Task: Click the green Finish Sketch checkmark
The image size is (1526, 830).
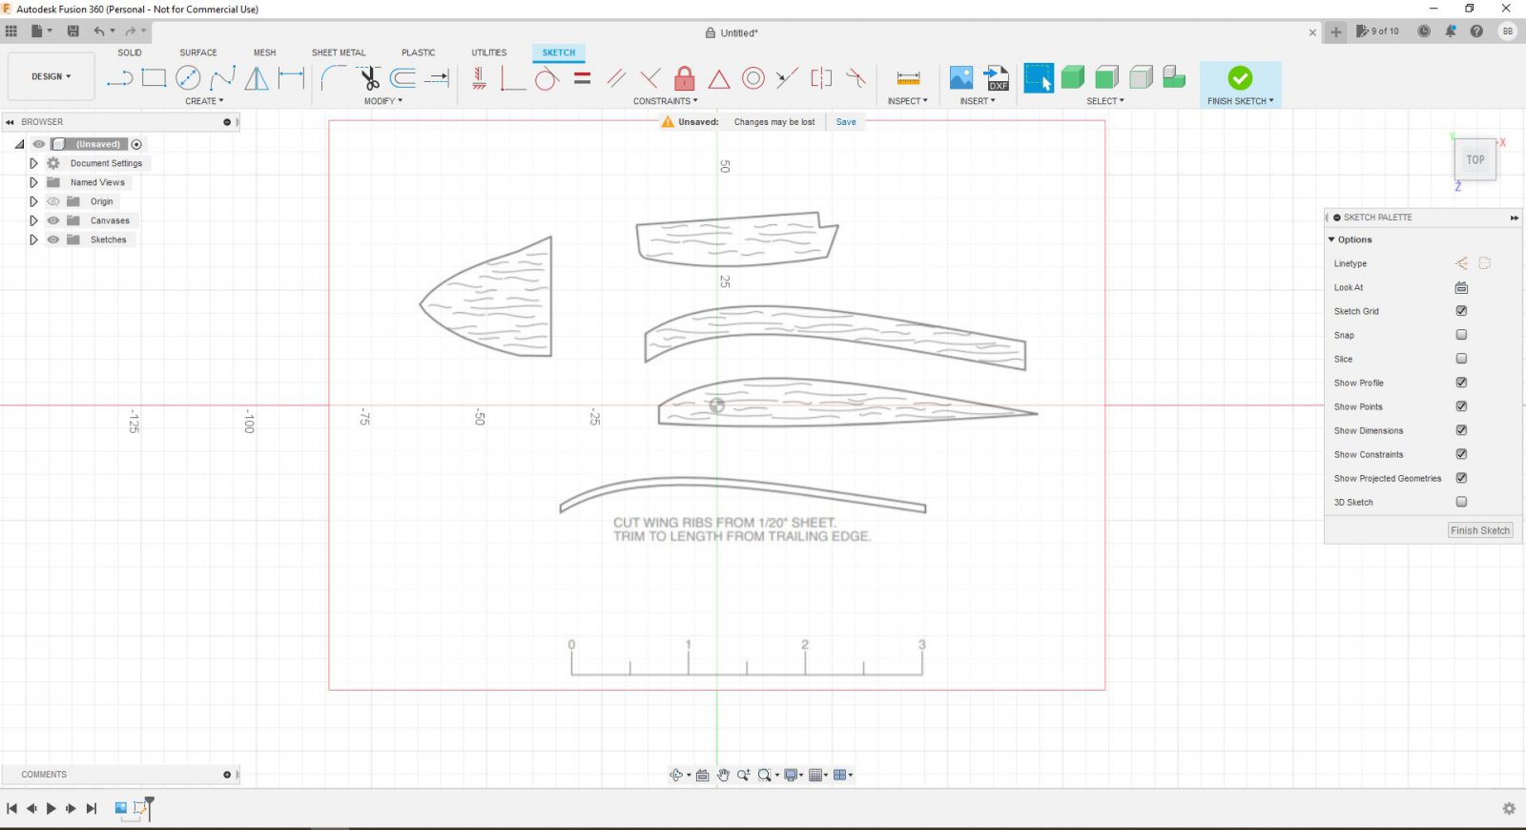Action: click(1240, 77)
